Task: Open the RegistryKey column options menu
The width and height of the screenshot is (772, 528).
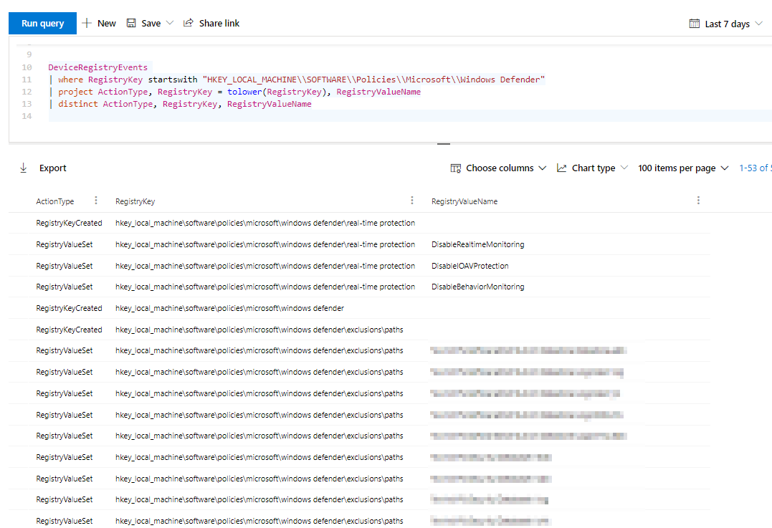Action: click(x=411, y=201)
